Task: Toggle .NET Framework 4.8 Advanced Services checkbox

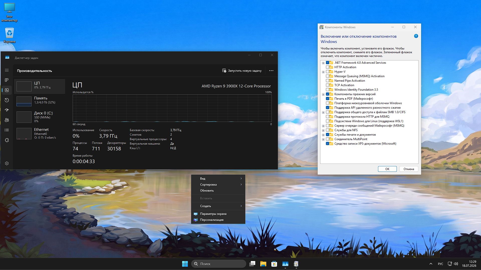Action: [328, 63]
